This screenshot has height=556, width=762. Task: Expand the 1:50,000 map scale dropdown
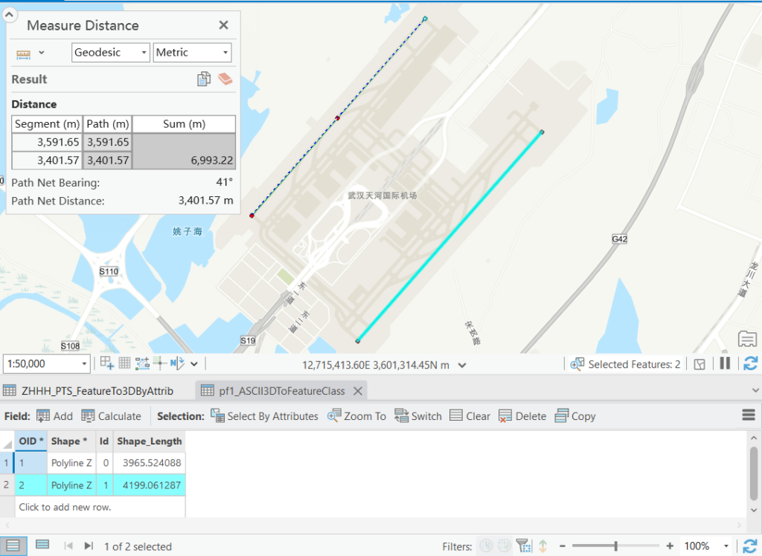84,364
